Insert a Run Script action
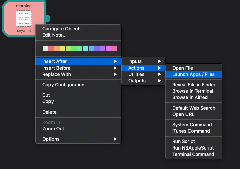240x169 pixels. coord(183,141)
